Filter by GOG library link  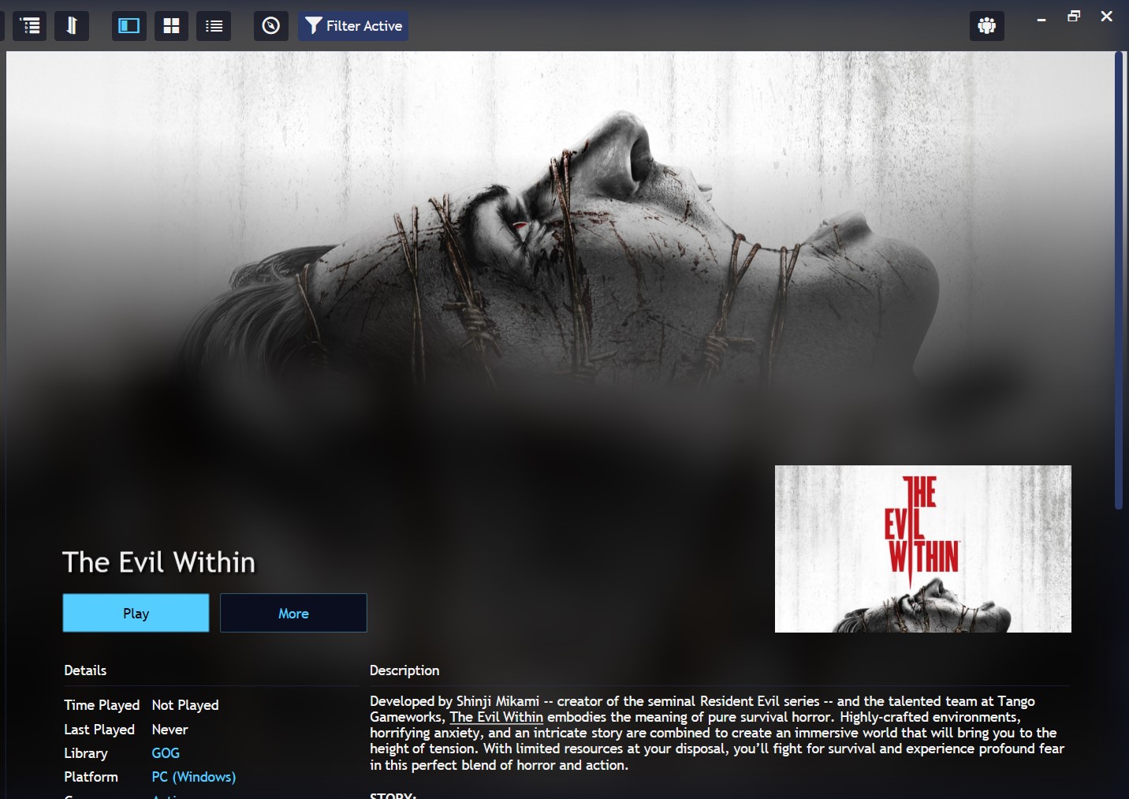(x=166, y=753)
